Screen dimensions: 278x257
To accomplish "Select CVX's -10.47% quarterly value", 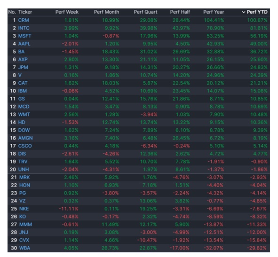I will [147, 240].
